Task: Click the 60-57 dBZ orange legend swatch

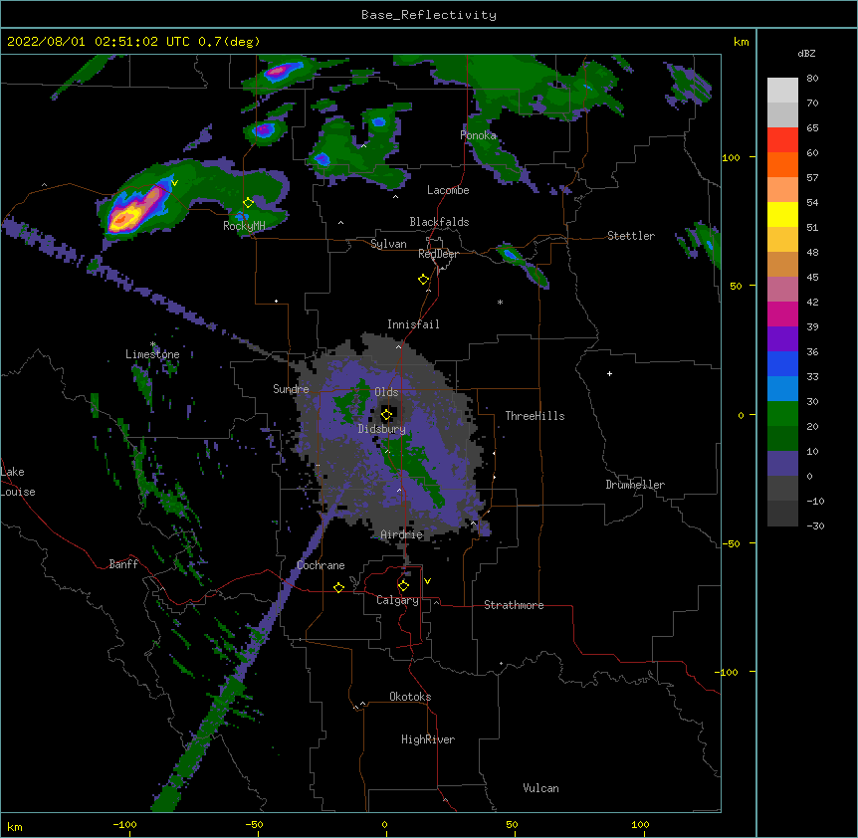Action: [x=782, y=164]
